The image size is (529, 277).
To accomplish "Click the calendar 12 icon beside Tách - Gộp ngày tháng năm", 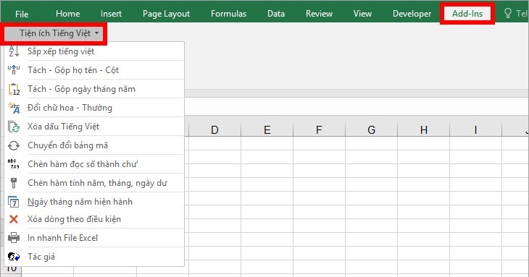I will tap(14, 89).
